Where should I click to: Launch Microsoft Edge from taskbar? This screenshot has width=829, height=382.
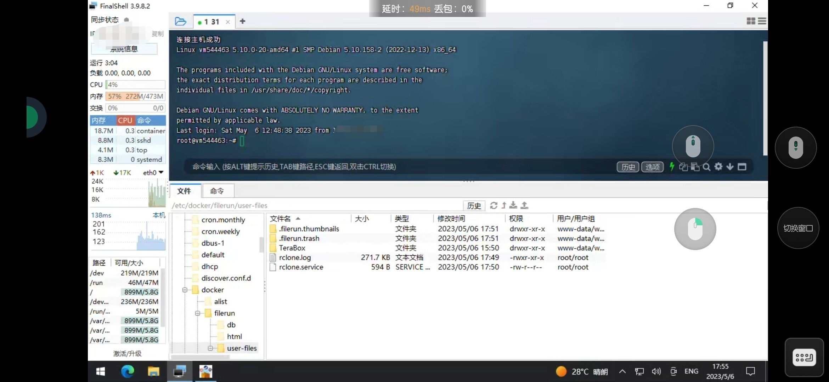(x=128, y=371)
